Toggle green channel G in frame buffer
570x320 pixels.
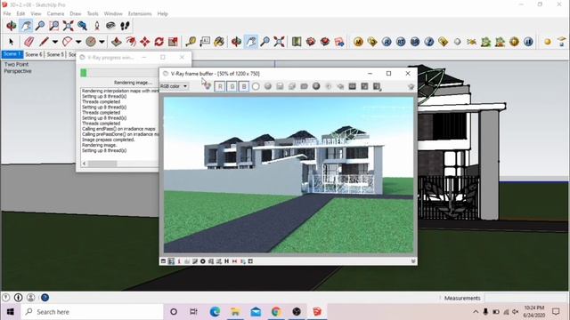pos(232,86)
